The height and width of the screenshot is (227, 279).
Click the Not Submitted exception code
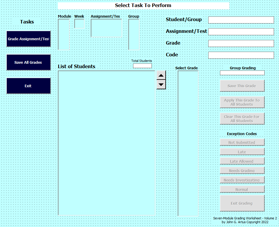[x=242, y=142]
